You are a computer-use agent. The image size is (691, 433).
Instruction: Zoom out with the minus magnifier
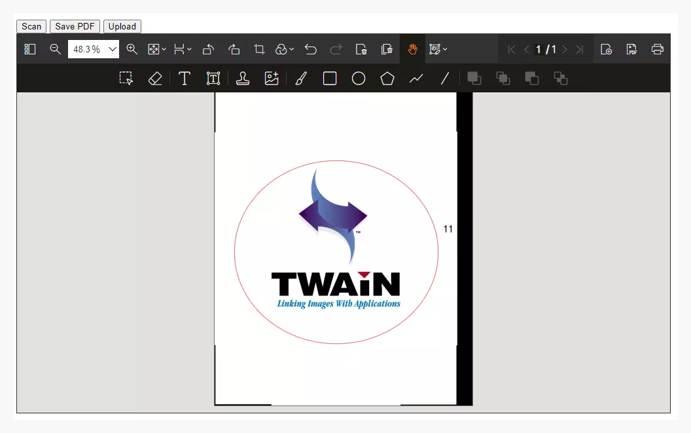pyautogui.click(x=55, y=49)
